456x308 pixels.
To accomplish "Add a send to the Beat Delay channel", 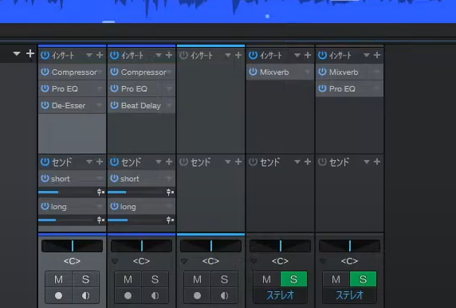I will (x=169, y=162).
